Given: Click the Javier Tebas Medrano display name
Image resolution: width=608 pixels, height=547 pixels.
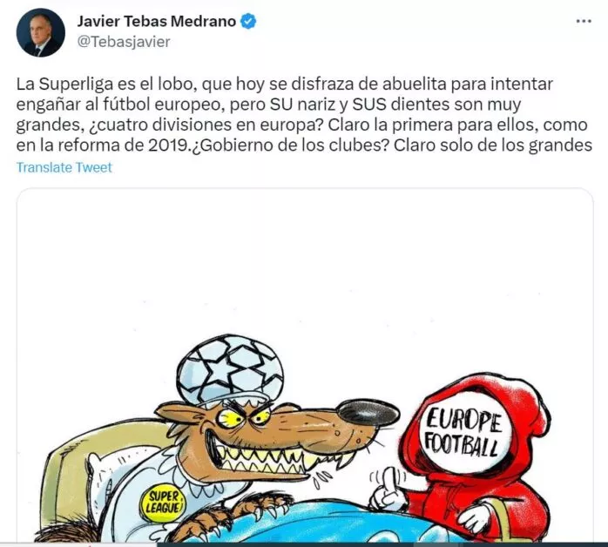Looking at the screenshot, I should tap(157, 21).
